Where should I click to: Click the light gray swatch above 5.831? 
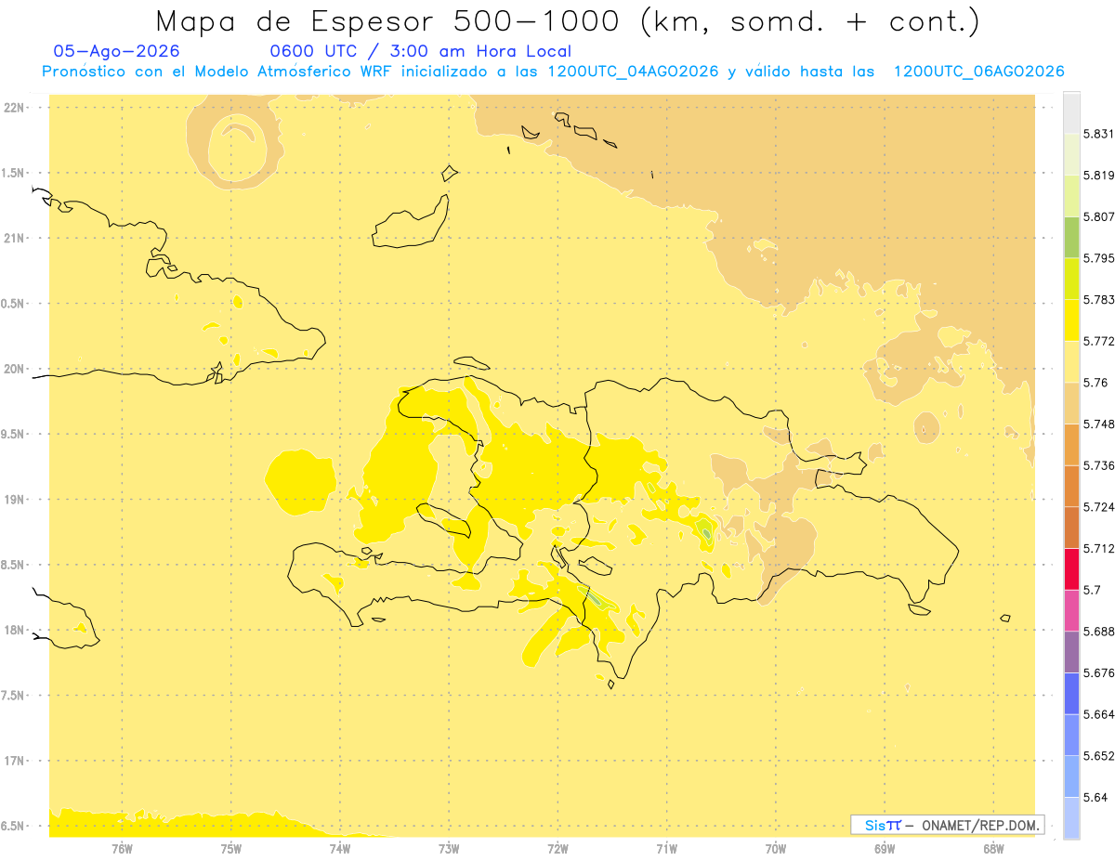click(1071, 112)
